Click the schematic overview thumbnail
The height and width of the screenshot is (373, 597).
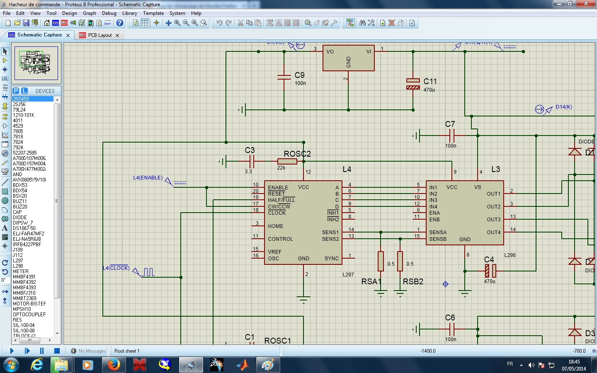pos(36,63)
